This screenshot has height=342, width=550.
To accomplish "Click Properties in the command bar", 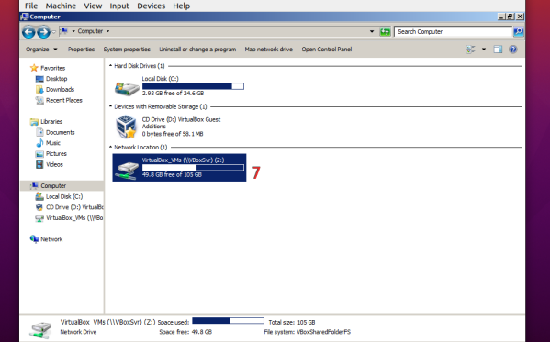I will pos(81,50).
